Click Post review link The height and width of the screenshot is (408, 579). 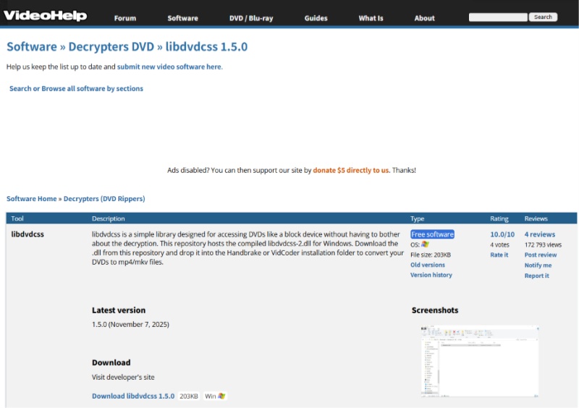[x=541, y=255]
